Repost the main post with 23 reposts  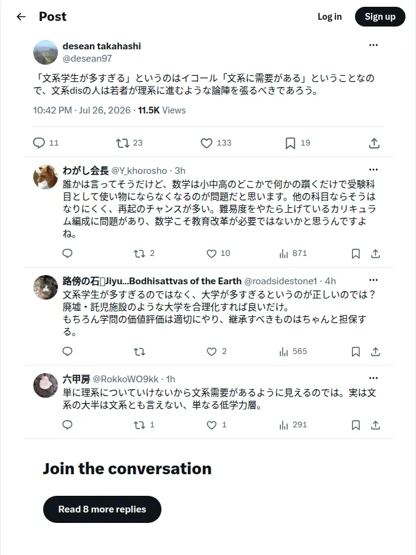pyautogui.click(x=123, y=143)
